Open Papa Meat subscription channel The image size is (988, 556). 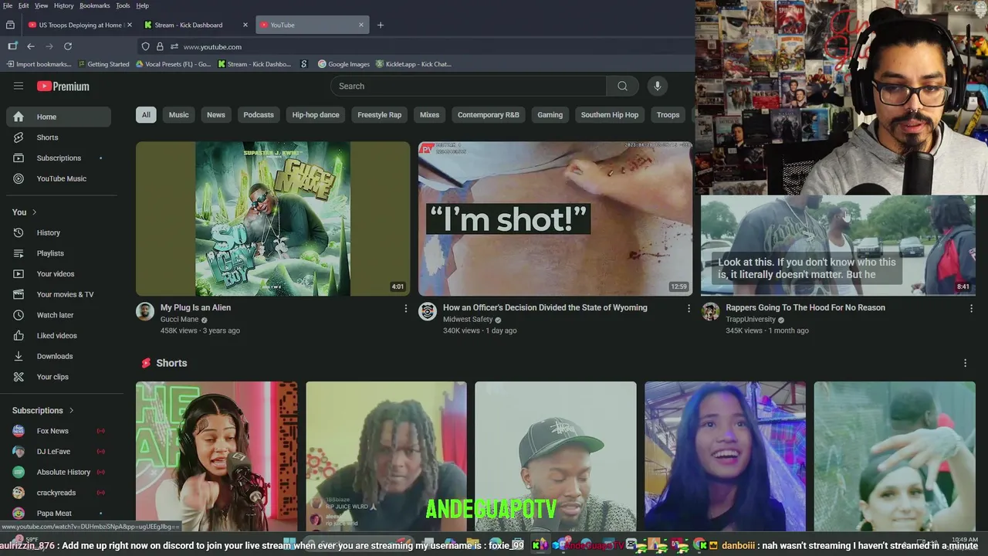point(59,514)
